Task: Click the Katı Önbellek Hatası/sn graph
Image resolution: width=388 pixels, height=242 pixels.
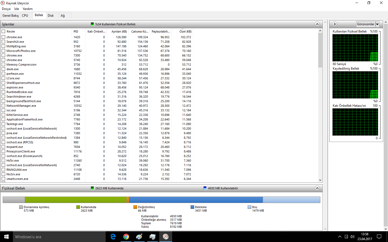Action: (355, 122)
